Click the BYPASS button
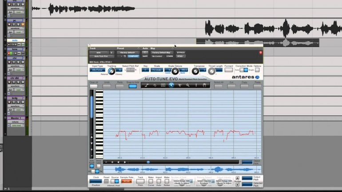Viewport: 342px width, 192px height. (x=181, y=52)
